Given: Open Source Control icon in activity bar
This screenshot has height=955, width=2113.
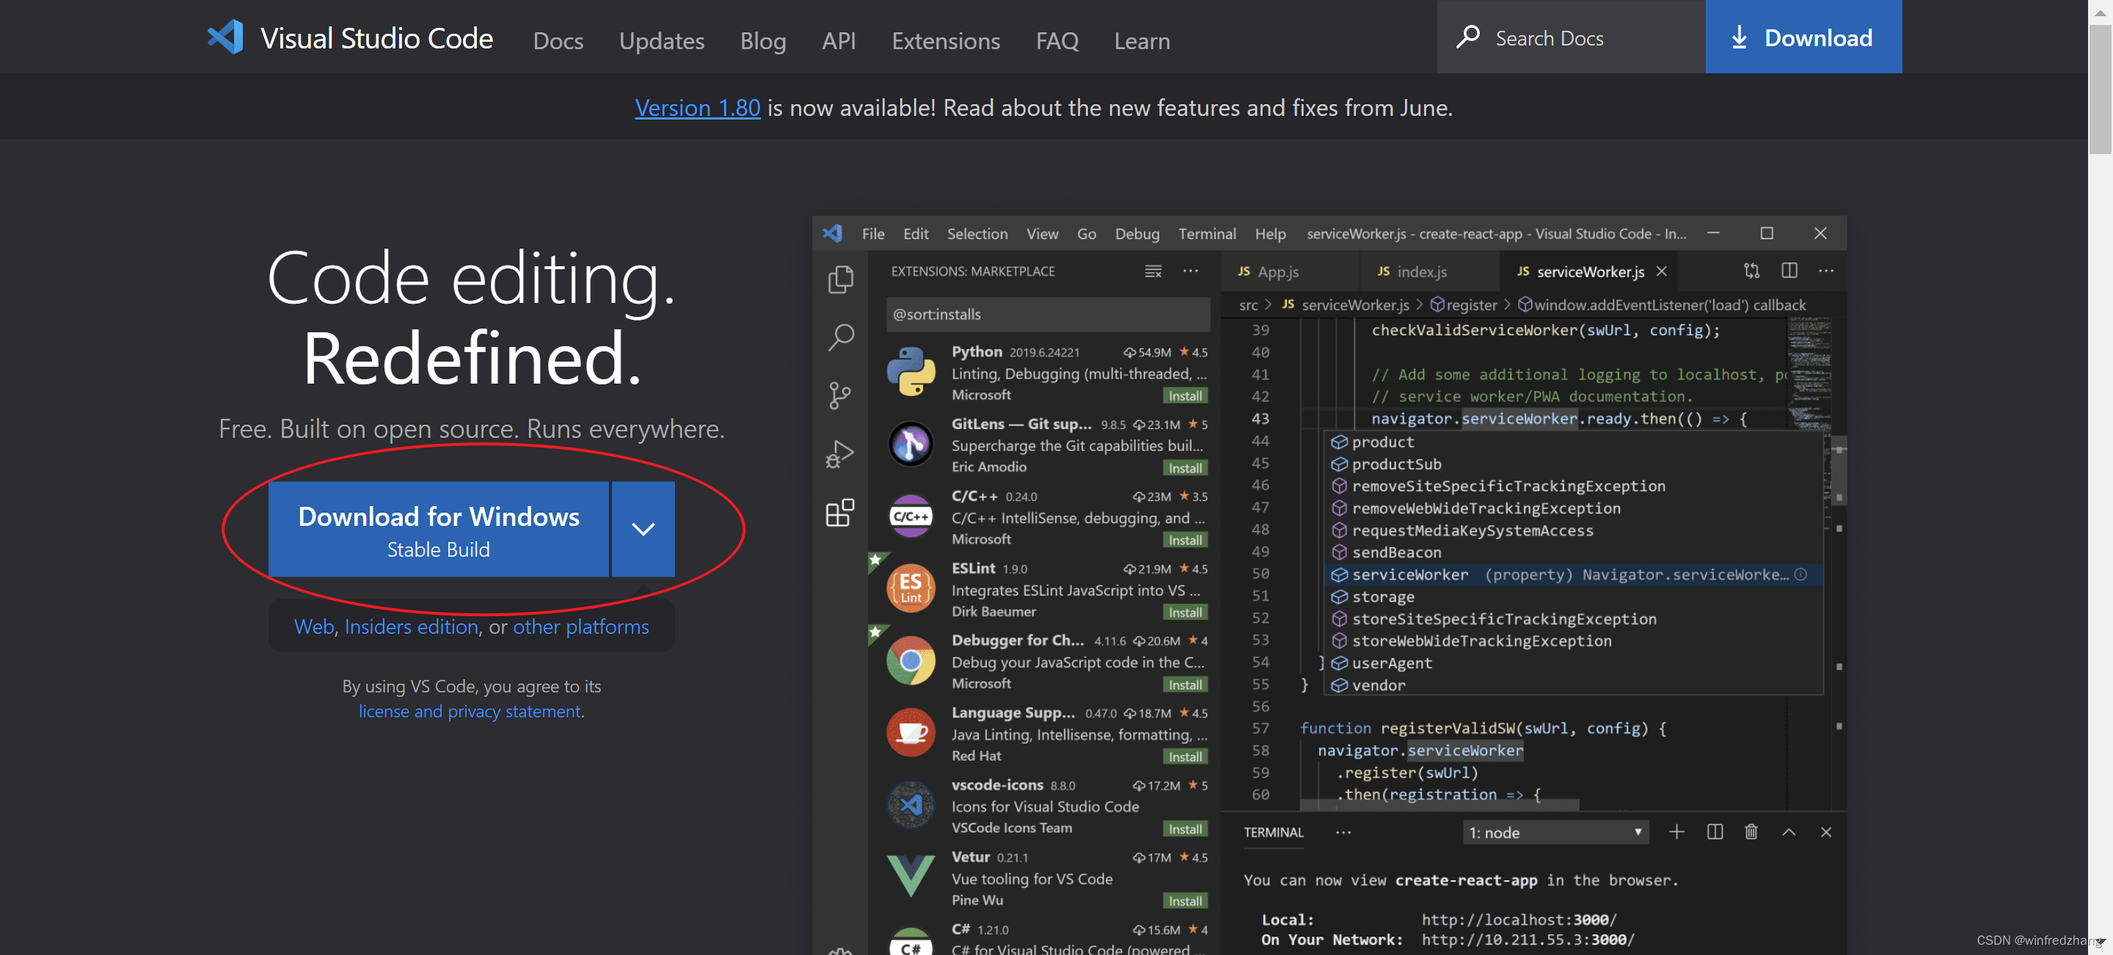Looking at the screenshot, I should pos(840,396).
